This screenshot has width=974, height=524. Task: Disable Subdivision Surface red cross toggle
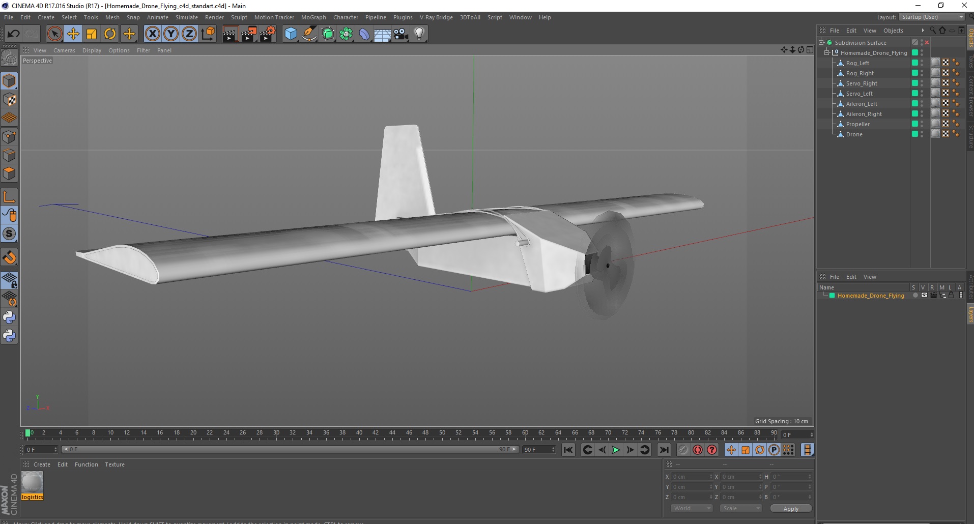[927, 43]
